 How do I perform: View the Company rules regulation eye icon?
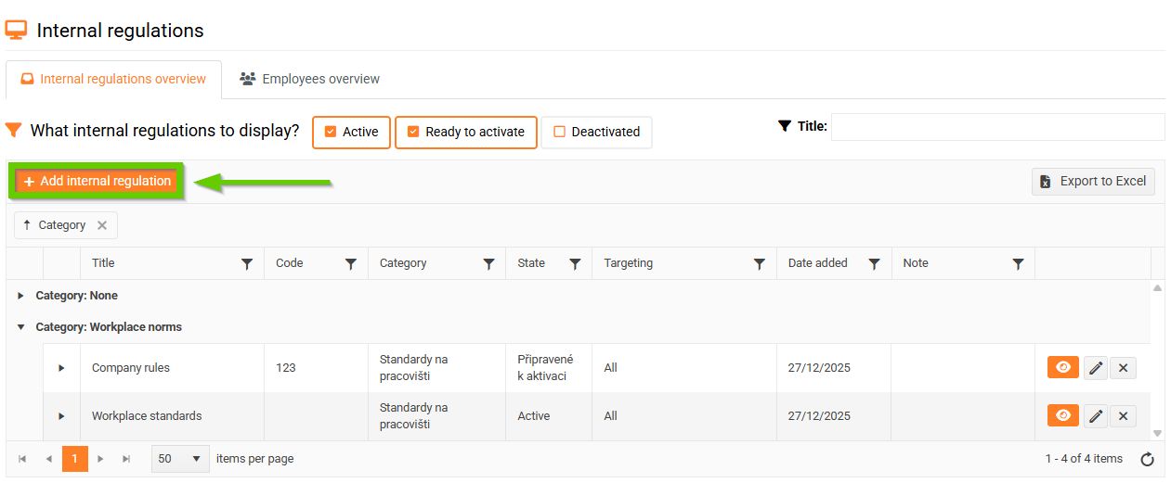point(1063,367)
